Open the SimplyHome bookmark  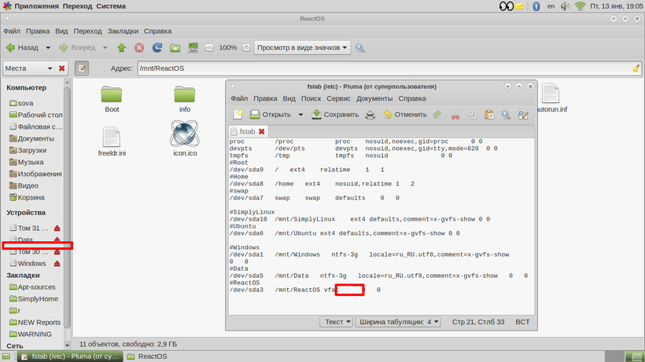tap(32, 299)
